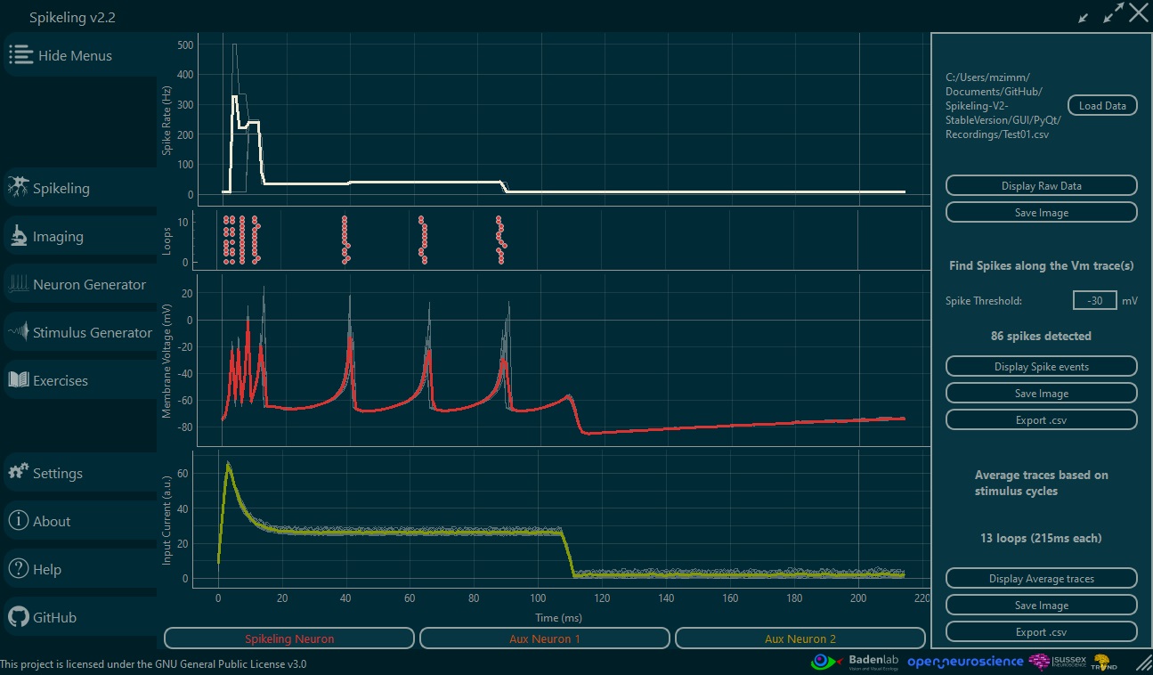
Task: Click Display Spike events button
Action: click(x=1041, y=367)
